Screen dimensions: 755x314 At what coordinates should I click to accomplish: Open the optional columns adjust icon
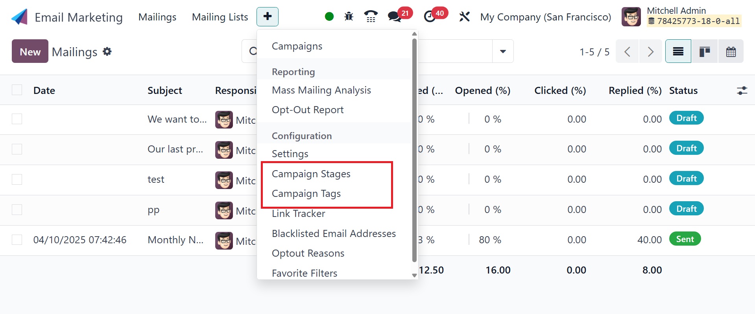[x=742, y=91]
